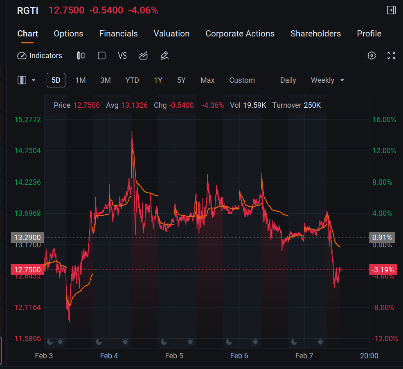Select the 3M time range
Viewport: 403px width, 369px height.
(x=106, y=80)
